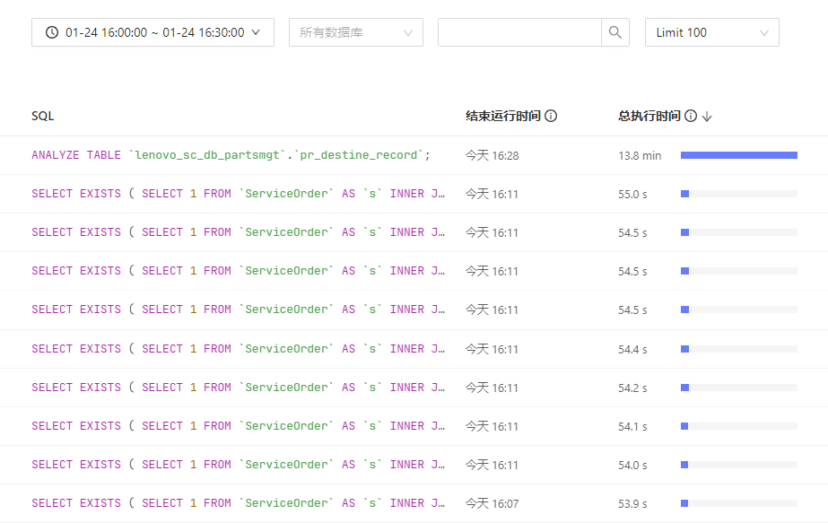Viewport: 828px width, 523px height.
Task: Click info icon next to 结束运行时间
Action: [x=551, y=116]
